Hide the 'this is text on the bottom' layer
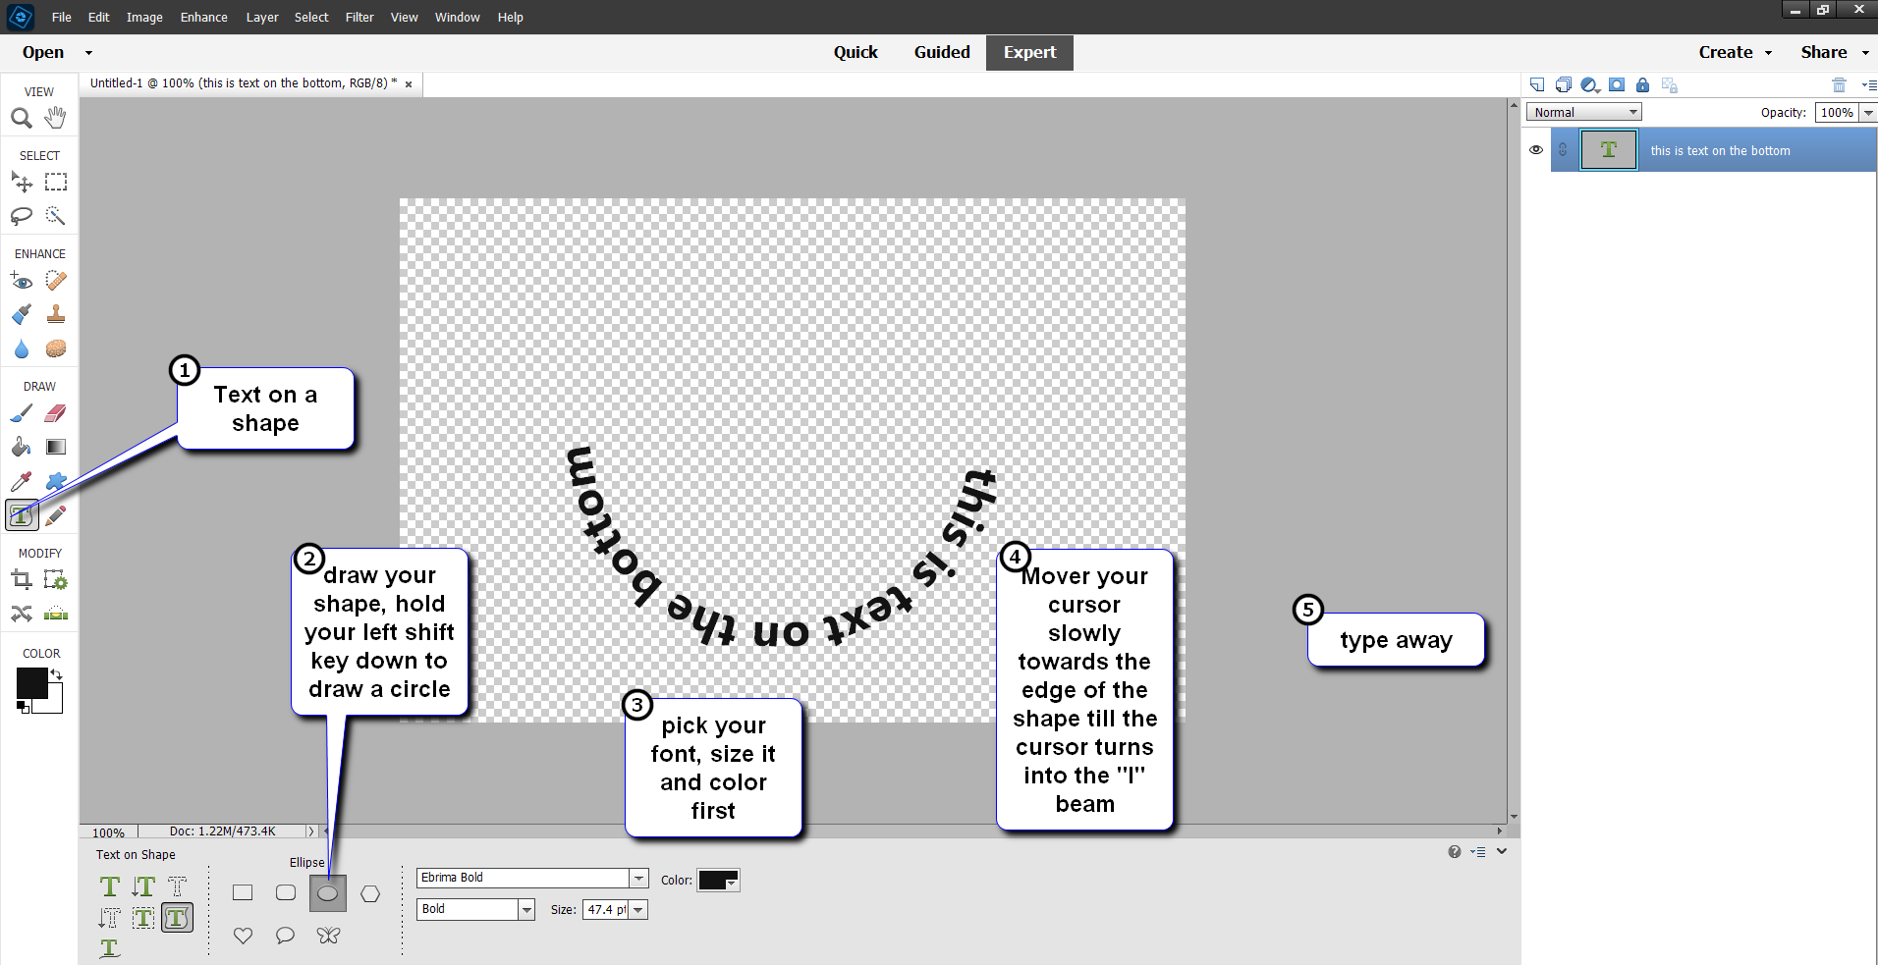This screenshot has height=965, width=1878. pos(1536,149)
